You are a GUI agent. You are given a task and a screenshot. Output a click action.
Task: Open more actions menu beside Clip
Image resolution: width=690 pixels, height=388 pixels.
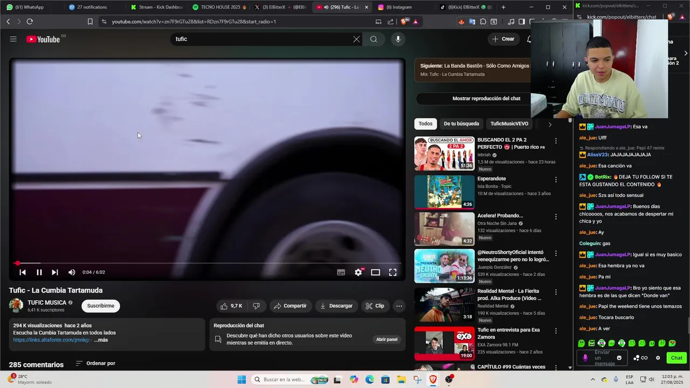tap(399, 306)
